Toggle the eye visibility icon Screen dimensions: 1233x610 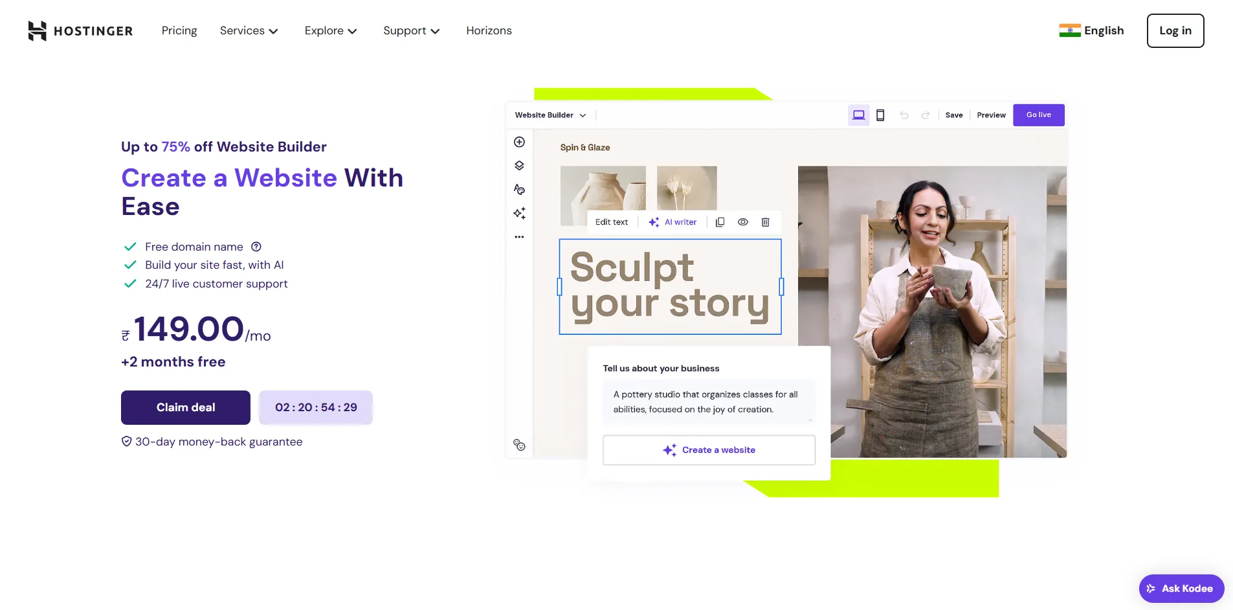[743, 222]
